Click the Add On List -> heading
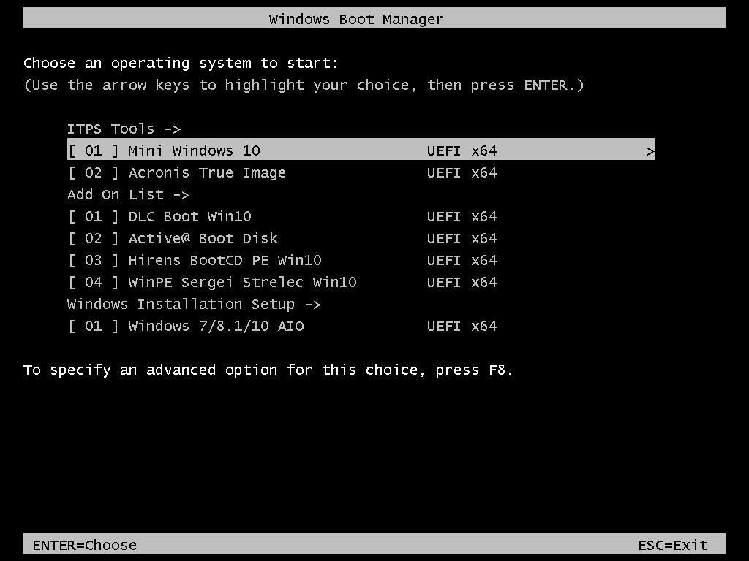Screen dimensions: 749x561 [128, 194]
